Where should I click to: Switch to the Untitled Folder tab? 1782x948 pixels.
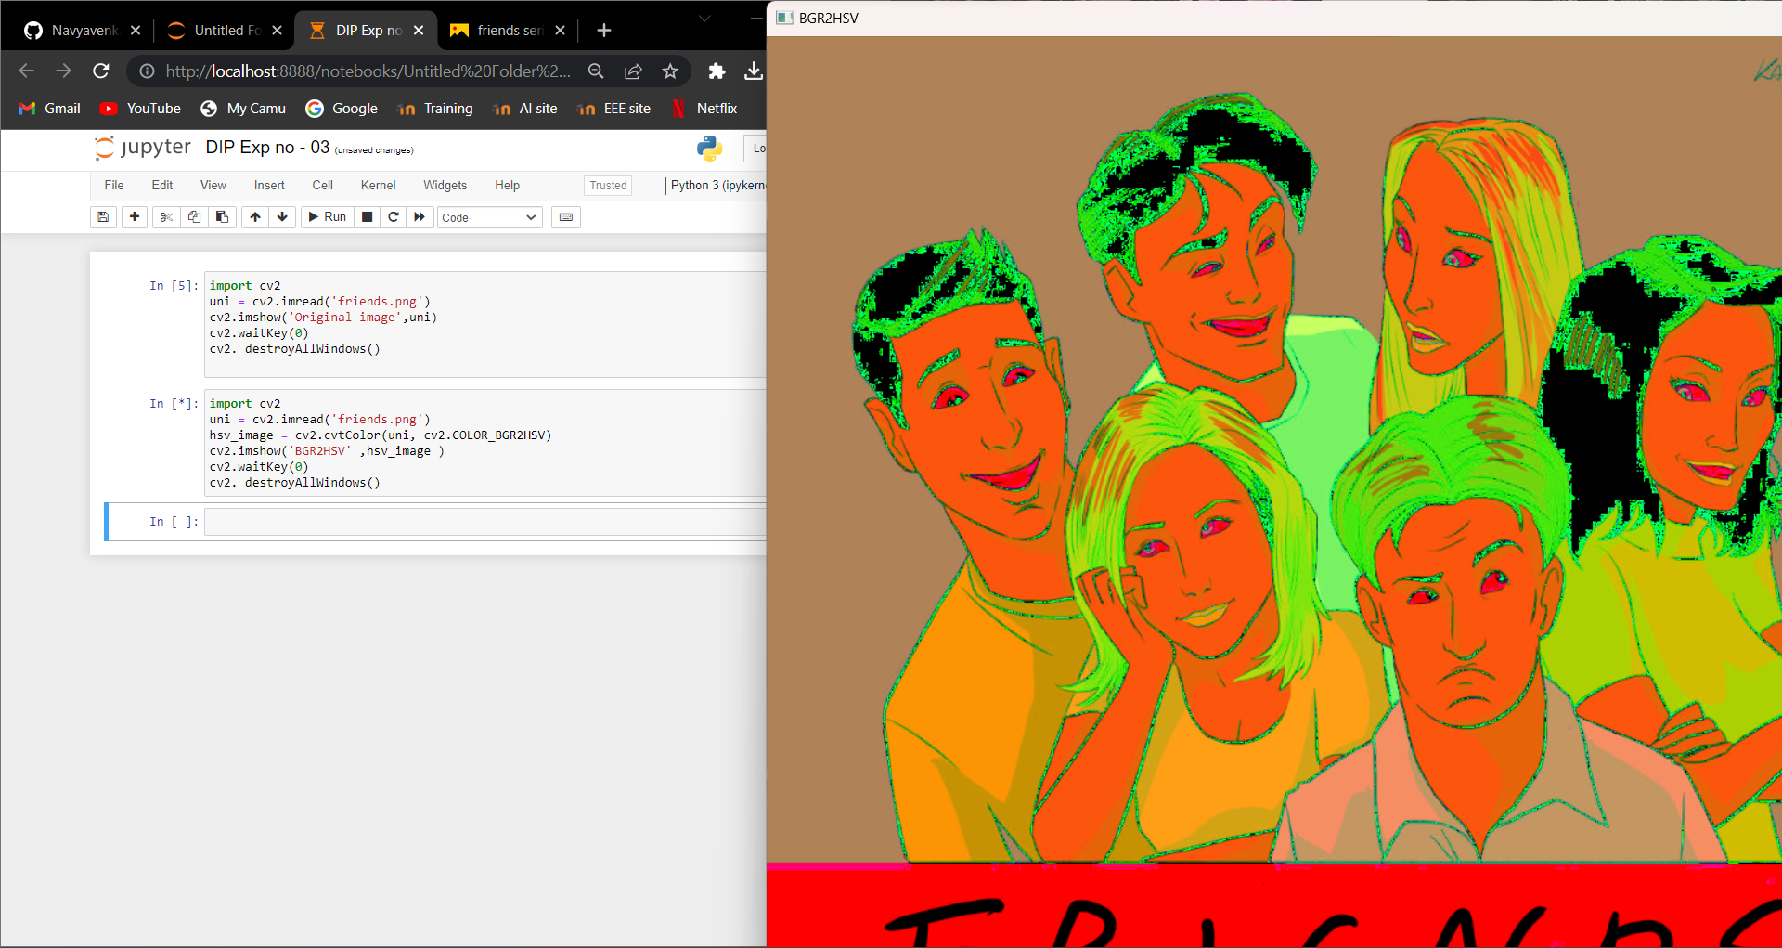tap(216, 31)
